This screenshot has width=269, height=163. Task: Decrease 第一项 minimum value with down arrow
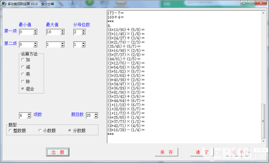[x=35, y=33]
